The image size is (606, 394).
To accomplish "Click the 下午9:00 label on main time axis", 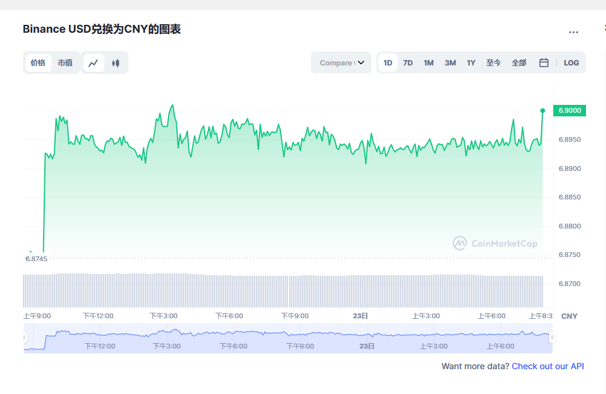I will click(x=295, y=316).
